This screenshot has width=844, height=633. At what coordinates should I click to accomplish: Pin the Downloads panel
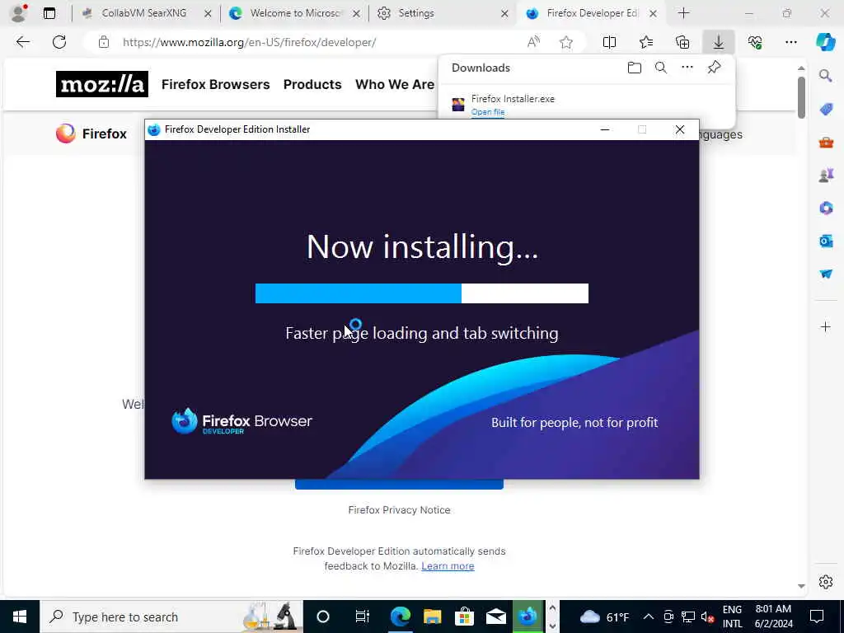[714, 68]
